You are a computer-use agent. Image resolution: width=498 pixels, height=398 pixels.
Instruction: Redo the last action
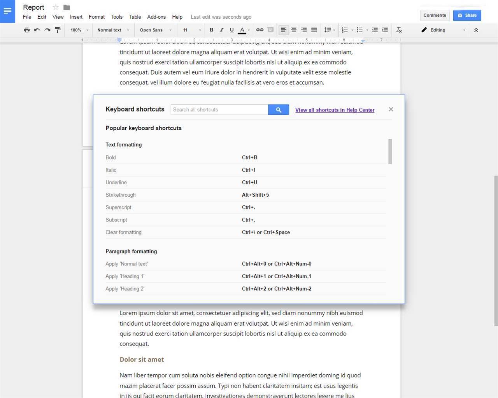(x=47, y=30)
